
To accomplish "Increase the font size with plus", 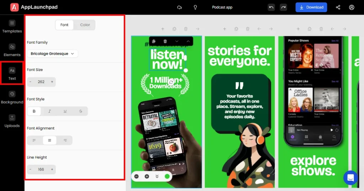I will click(52, 82).
